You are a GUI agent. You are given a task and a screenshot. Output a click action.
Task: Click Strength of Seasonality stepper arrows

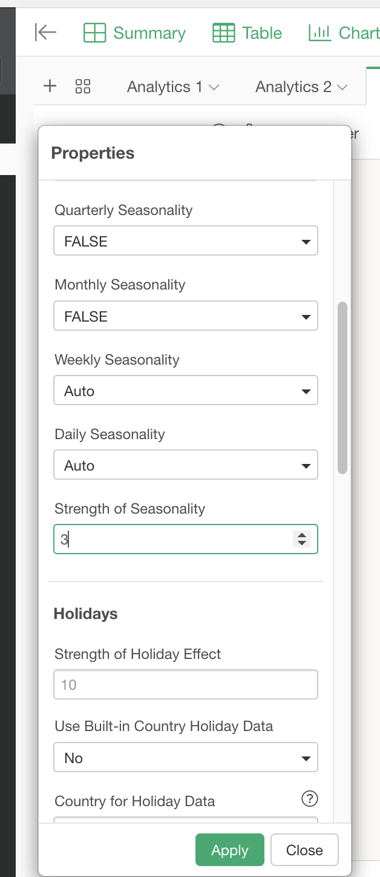coord(301,539)
